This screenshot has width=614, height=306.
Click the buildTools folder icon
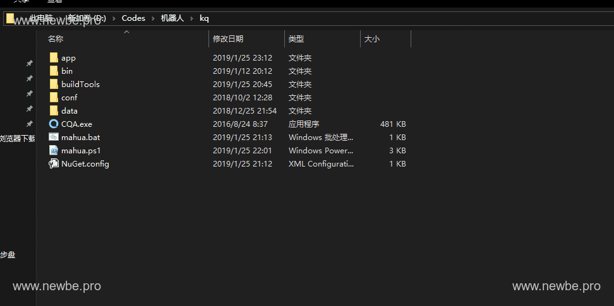coord(54,84)
